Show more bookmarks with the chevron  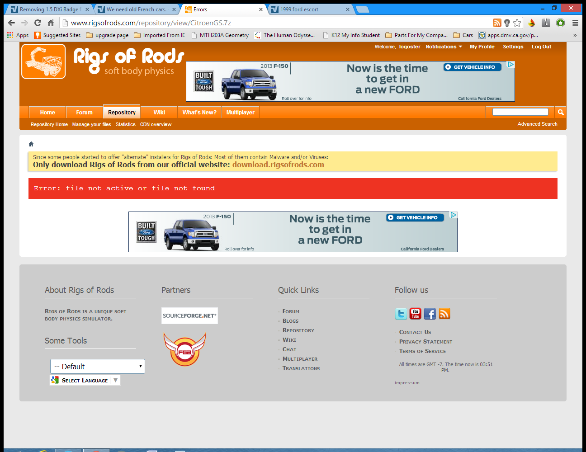click(x=575, y=35)
